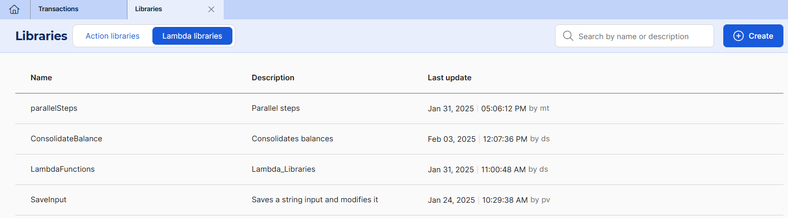Click the search magnifier icon
The height and width of the screenshot is (218, 788).
point(568,36)
